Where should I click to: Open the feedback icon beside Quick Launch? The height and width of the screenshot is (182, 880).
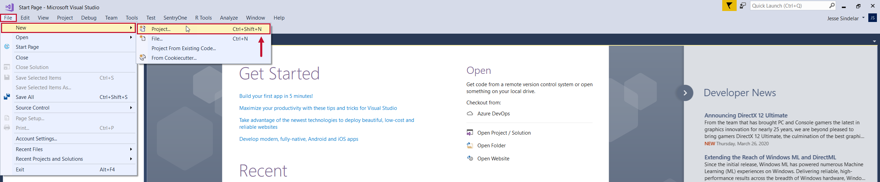pos(743,6)
